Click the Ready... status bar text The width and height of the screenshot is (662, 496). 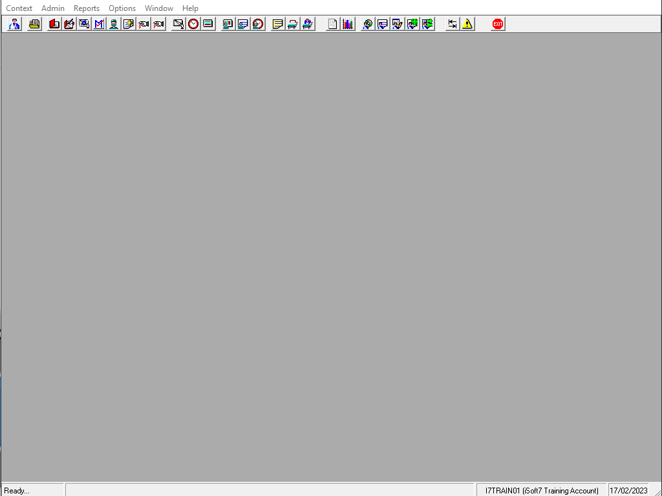(x=17, y=491)
